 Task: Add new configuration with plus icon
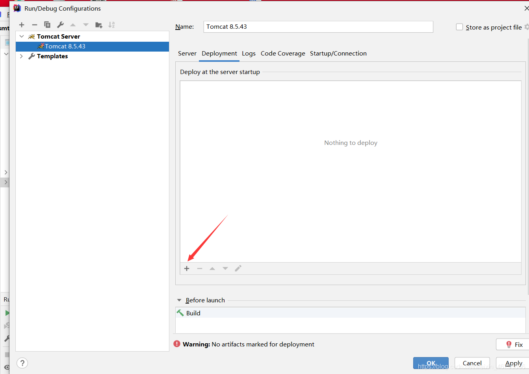coord(22,25)
